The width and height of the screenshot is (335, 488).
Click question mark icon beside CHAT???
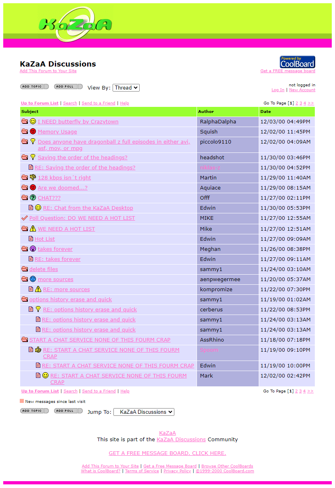[33, 198]
